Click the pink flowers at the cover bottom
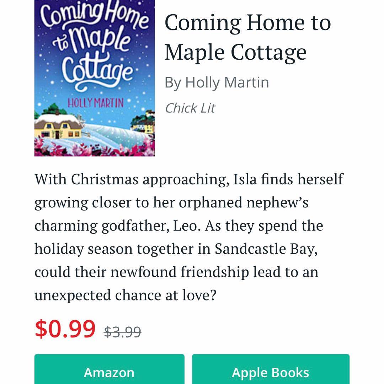The height and width of the screenshot is (384, 384). [x=95, y=148]
